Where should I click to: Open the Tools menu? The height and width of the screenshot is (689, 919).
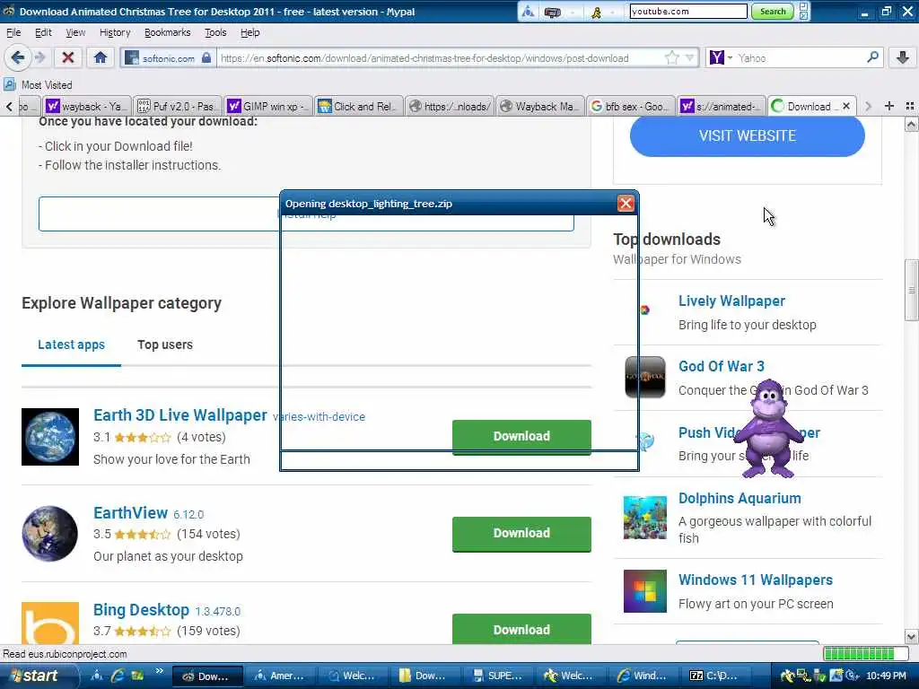pyautogui.click(x=215, y=32)
